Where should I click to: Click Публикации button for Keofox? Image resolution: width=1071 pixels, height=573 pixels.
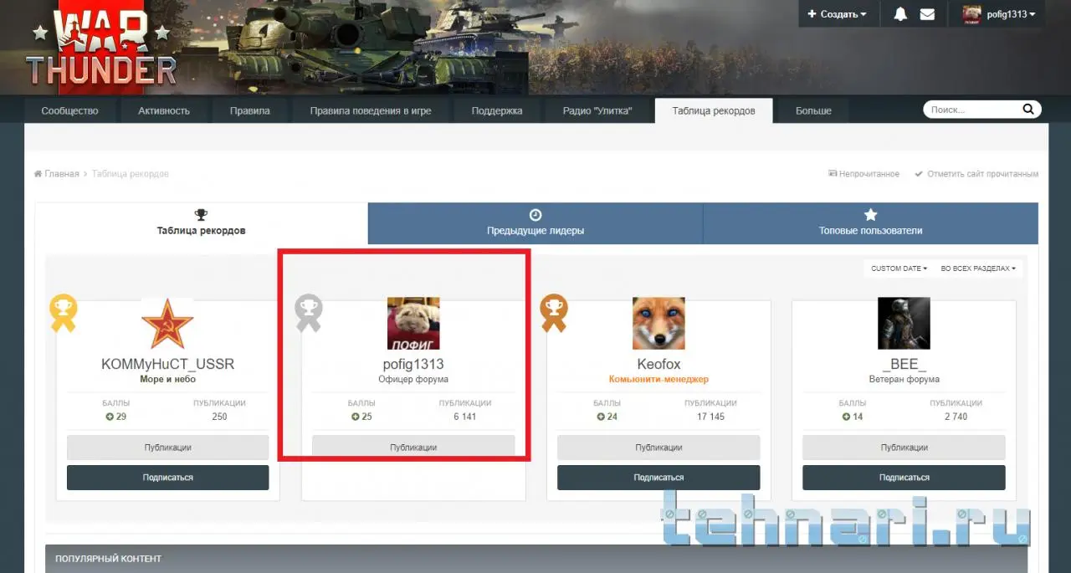click(658, 448)
